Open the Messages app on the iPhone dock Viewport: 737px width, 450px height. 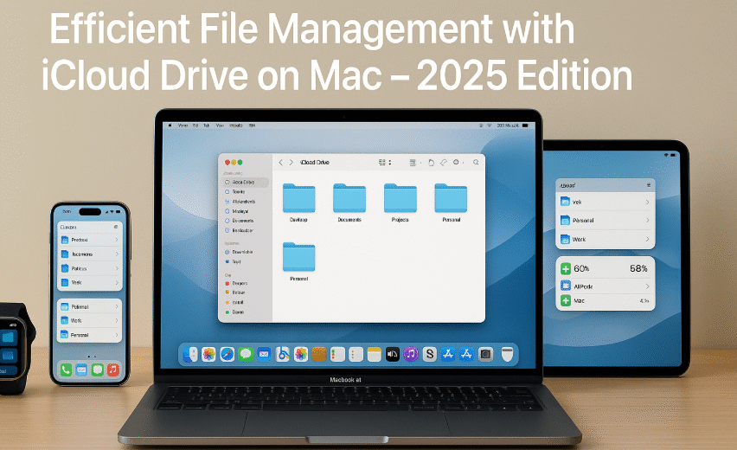coord(97,370)
